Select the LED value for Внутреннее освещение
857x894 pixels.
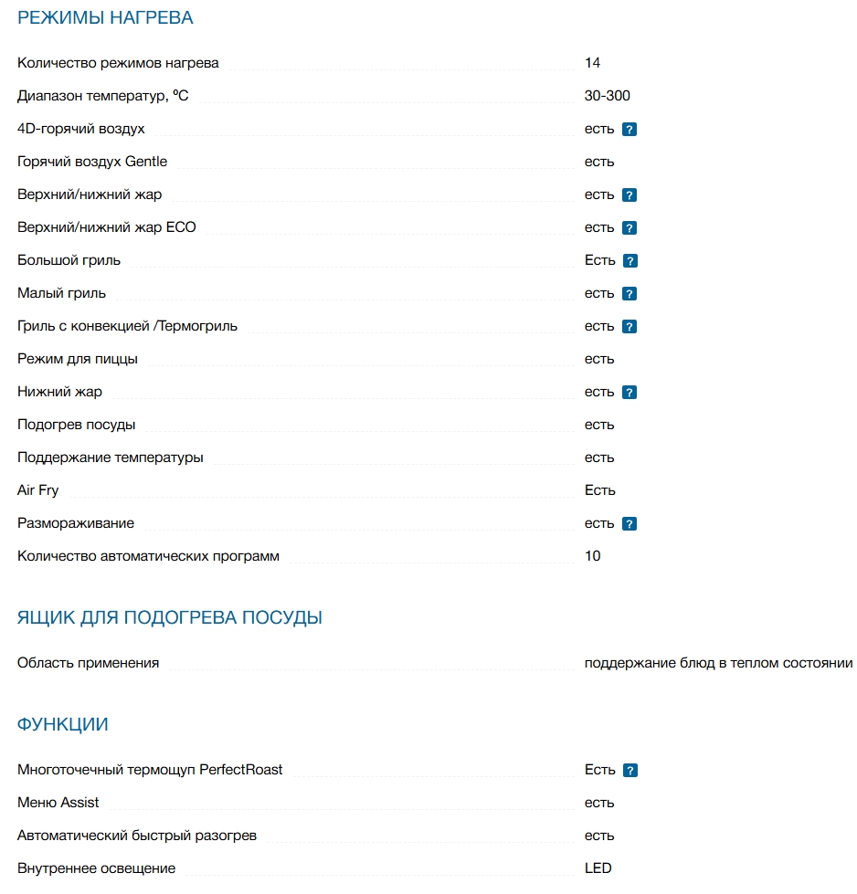pos(598,868)
